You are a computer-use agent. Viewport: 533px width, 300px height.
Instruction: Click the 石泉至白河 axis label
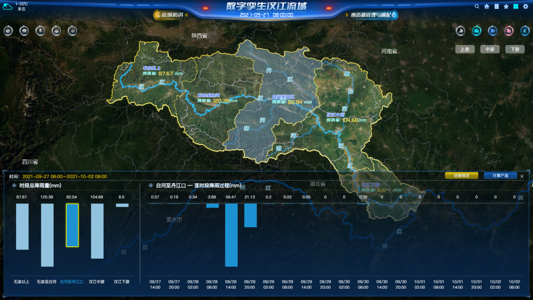(x=47, y=281)
